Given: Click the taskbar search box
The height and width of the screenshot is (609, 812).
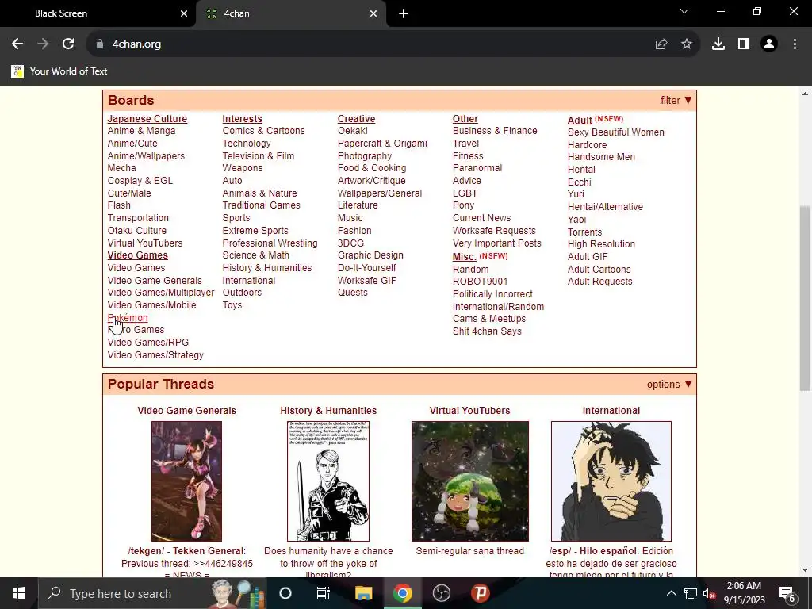Looking at the screenshot, I should tap(152, 593).
